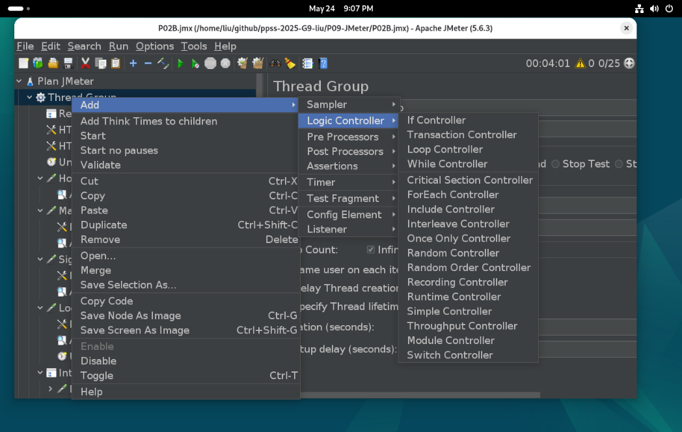The width and height of the screenshot is (682, 432).
Task: Open the Config Element submenu
Action: [x=349, y=214]
